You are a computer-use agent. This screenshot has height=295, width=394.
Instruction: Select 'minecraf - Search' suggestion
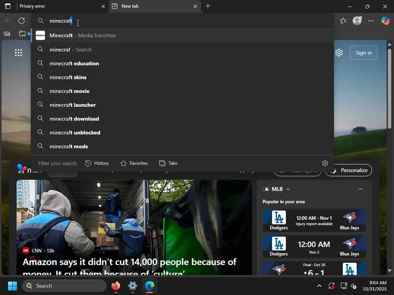pos(182,50)
